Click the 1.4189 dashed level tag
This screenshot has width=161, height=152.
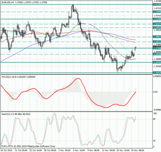pos(157,12)
